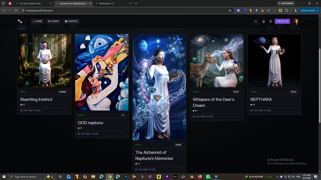Open Blender from the taskbar
Viewport: 321px width, 180px height.
coord(191,177)
